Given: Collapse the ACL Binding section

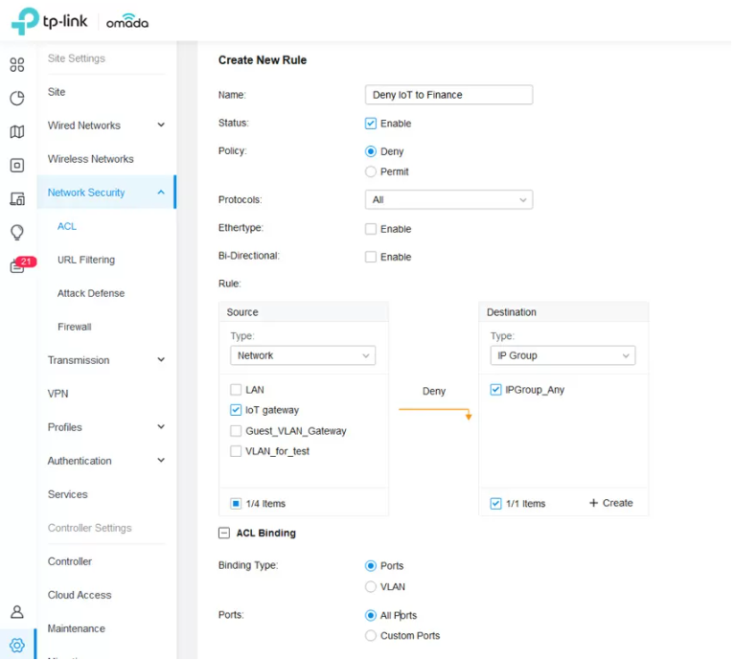Looking at the screenshot, I should click(224, 534).
